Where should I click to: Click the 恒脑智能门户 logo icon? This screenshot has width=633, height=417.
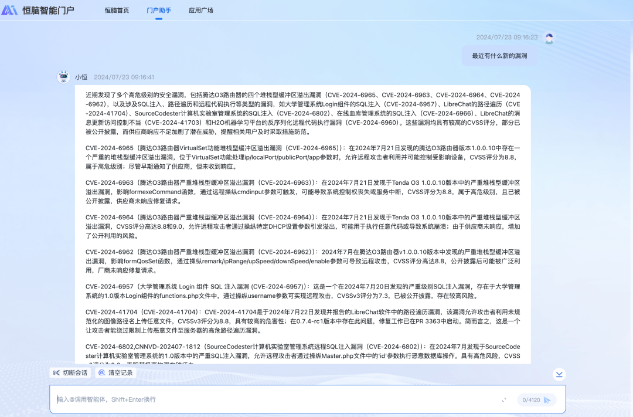(9, 10)
